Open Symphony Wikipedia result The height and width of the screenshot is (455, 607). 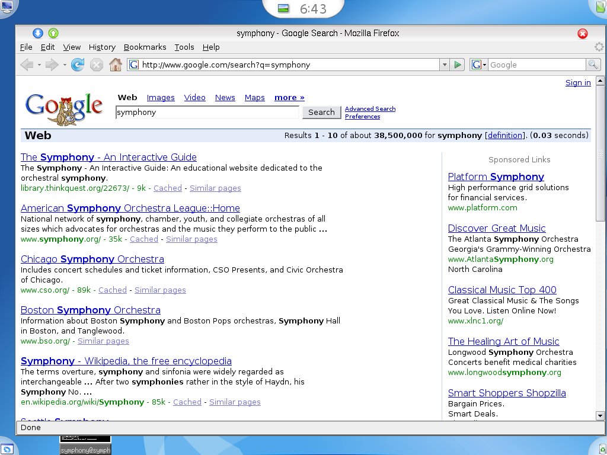(x=126, y=361)
